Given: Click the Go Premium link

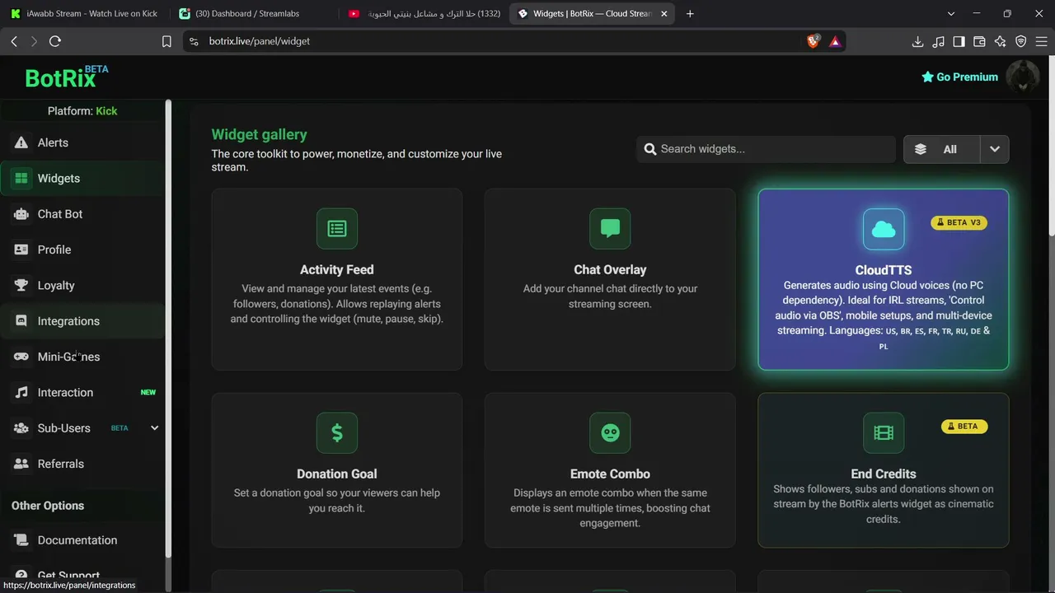Looking at the screenshot, I should click(959, 77).
